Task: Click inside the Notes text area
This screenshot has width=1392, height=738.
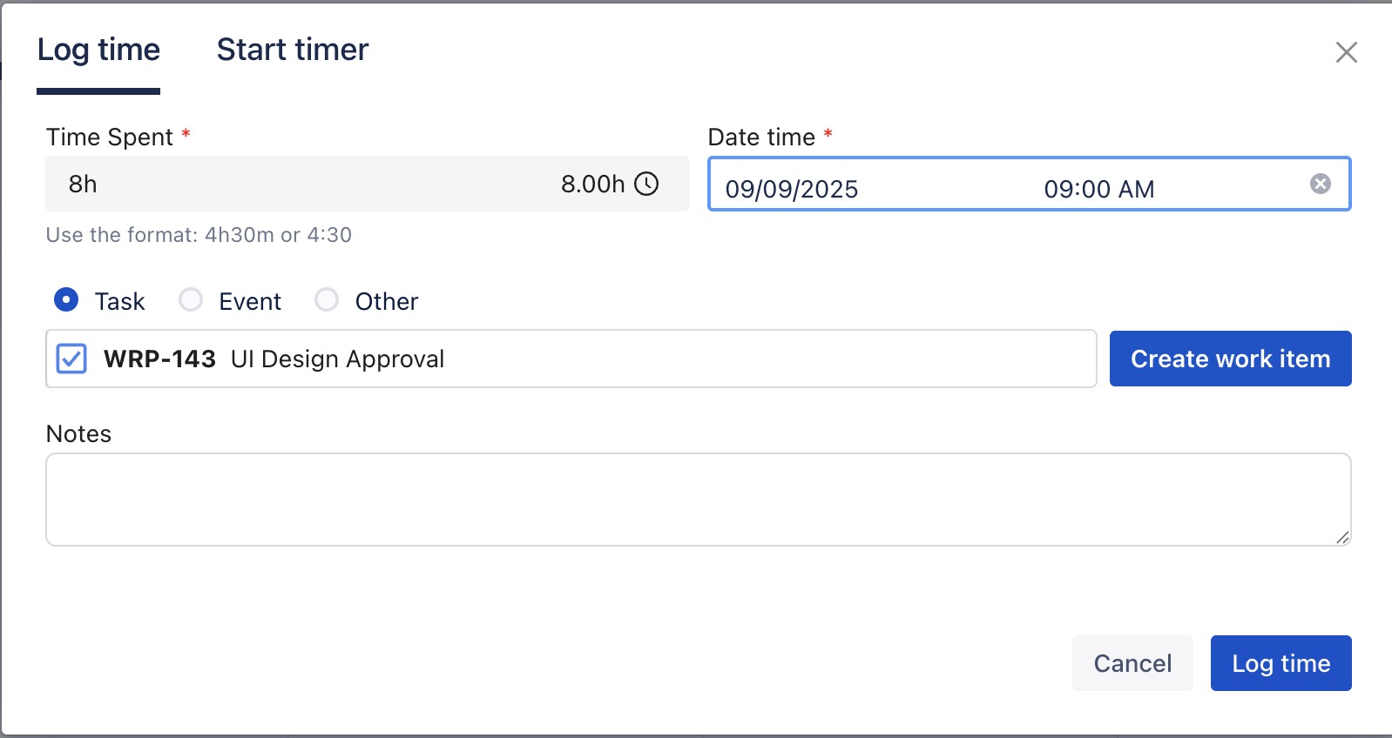Action: pyautogui.click(x=697, y=500)
